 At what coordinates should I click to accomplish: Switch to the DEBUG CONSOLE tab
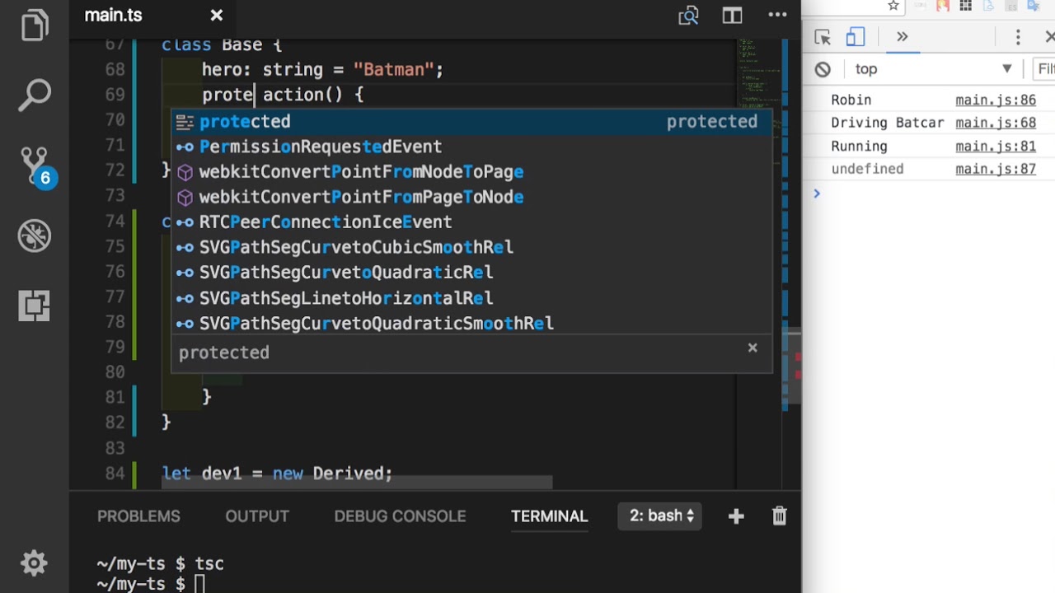(x=400, y=516)
